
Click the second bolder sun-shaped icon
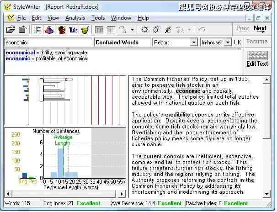coord(156,29)
